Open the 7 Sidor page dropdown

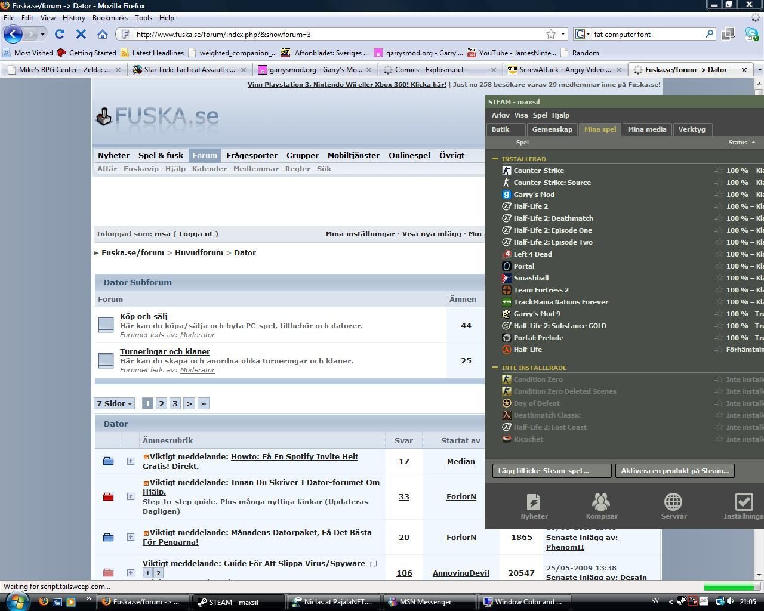(x=114, y=404)
